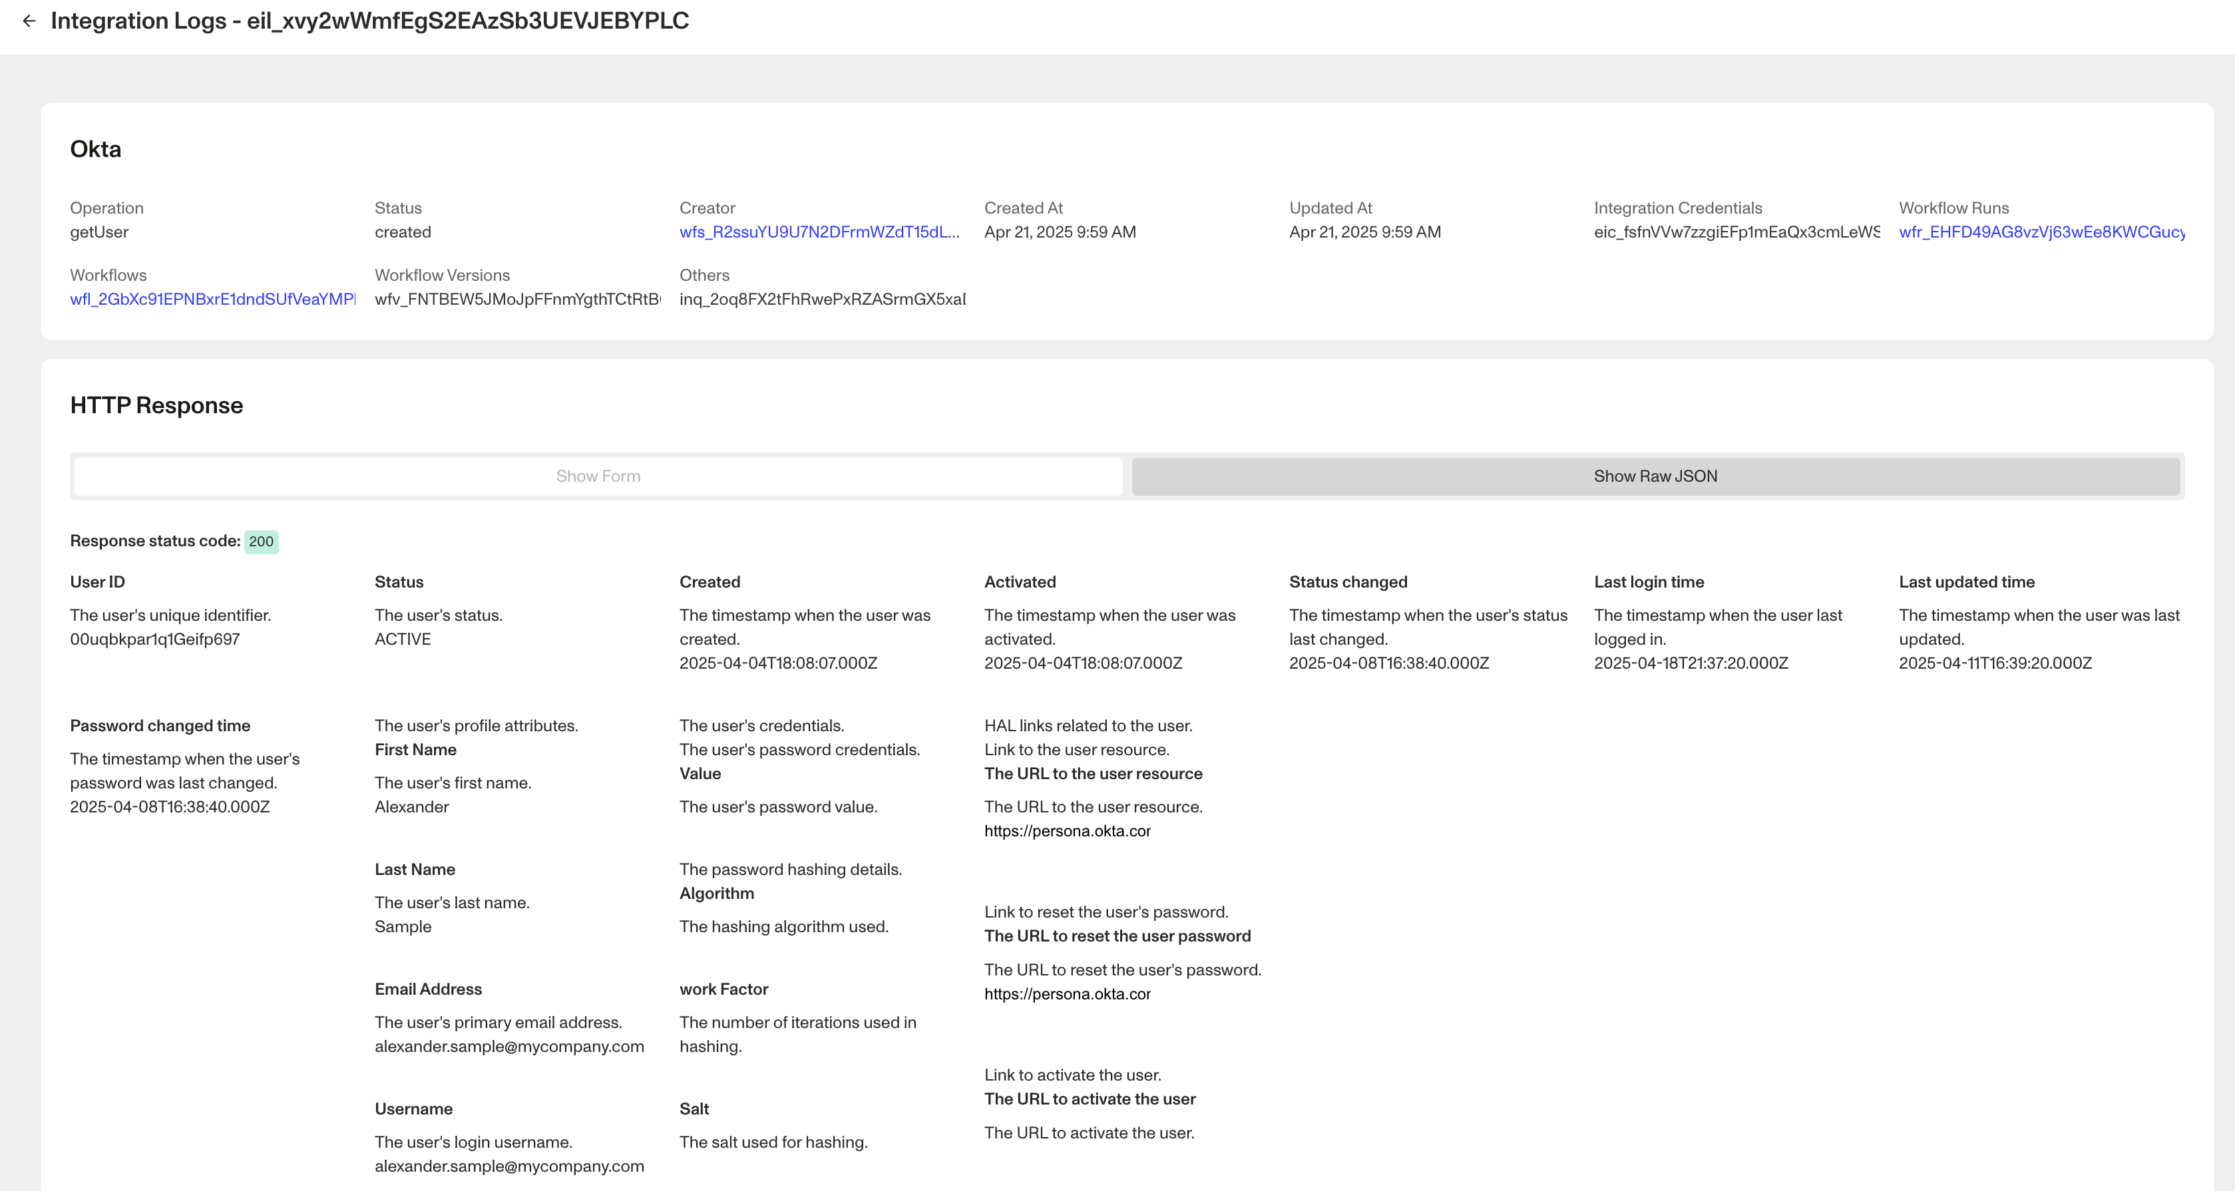Open the Workflows wfl_2GbXc91EPN link
2235x1191 pixels.
(x=212, y=299)
